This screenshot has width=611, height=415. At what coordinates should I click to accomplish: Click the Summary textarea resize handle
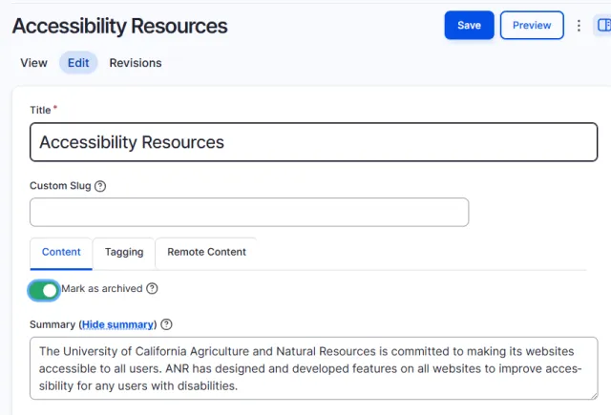593,394
